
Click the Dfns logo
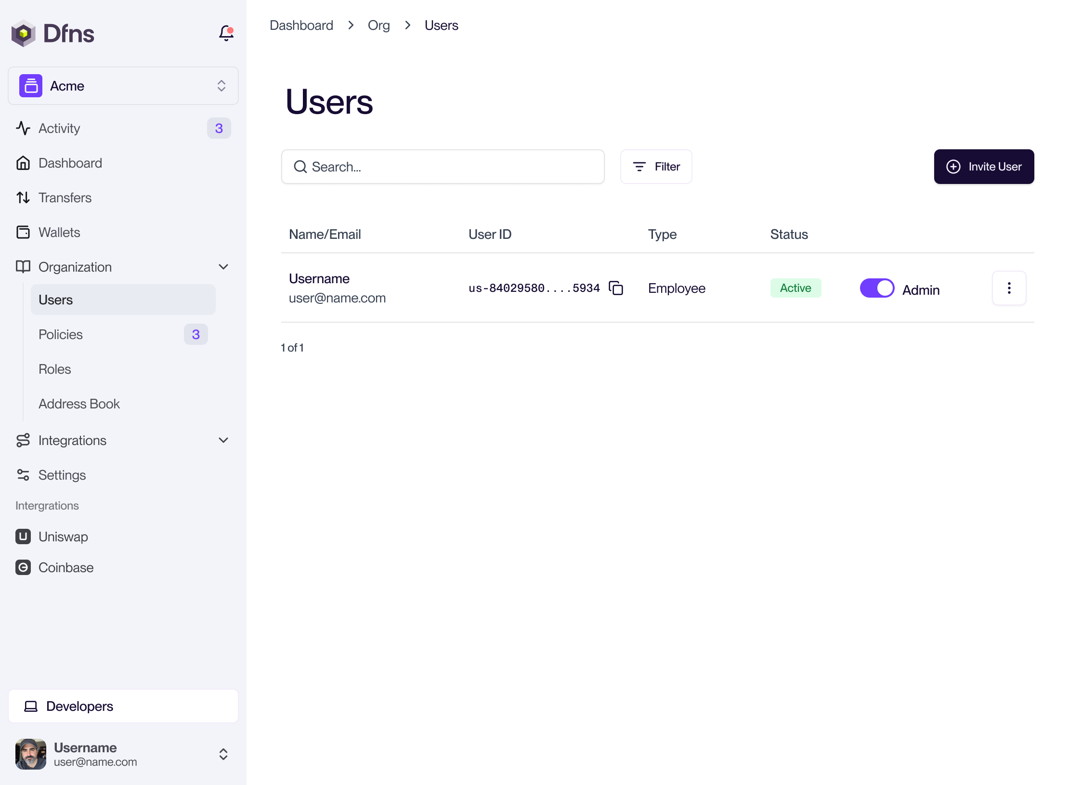click(x=53, y=33)
